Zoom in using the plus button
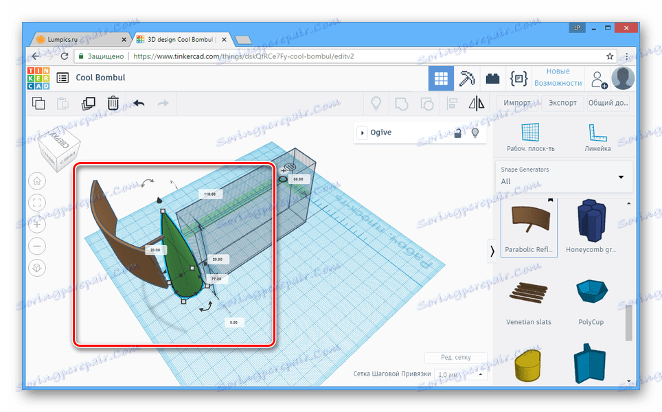 coord(37,224)
